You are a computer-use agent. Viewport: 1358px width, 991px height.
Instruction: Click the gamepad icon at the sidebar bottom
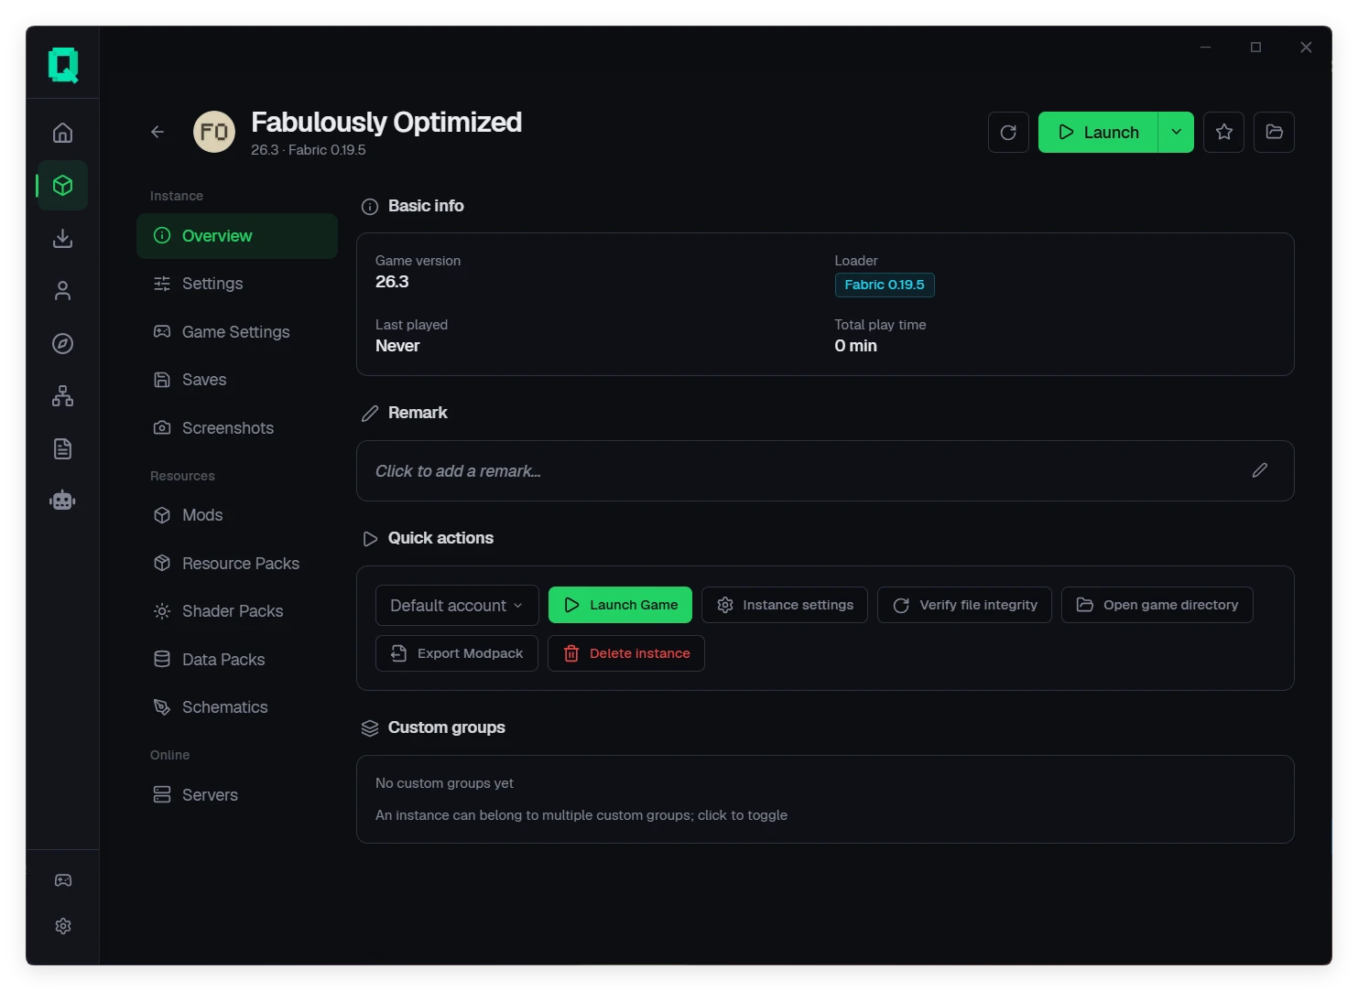pos(62,880)
